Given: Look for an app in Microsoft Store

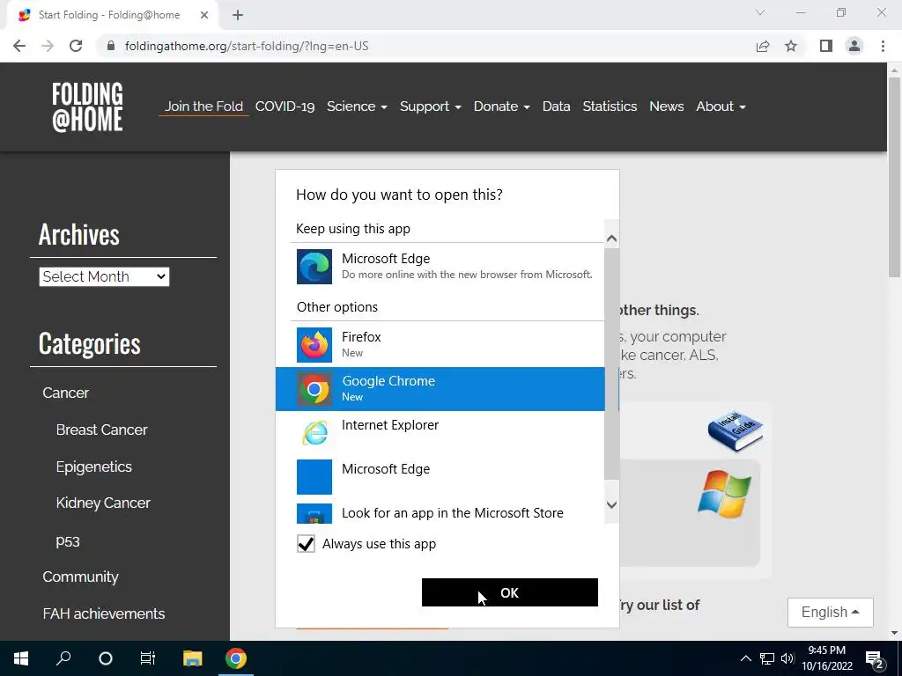Looking at the screenshot, I should pyautogui.click(x=440, y=513).
